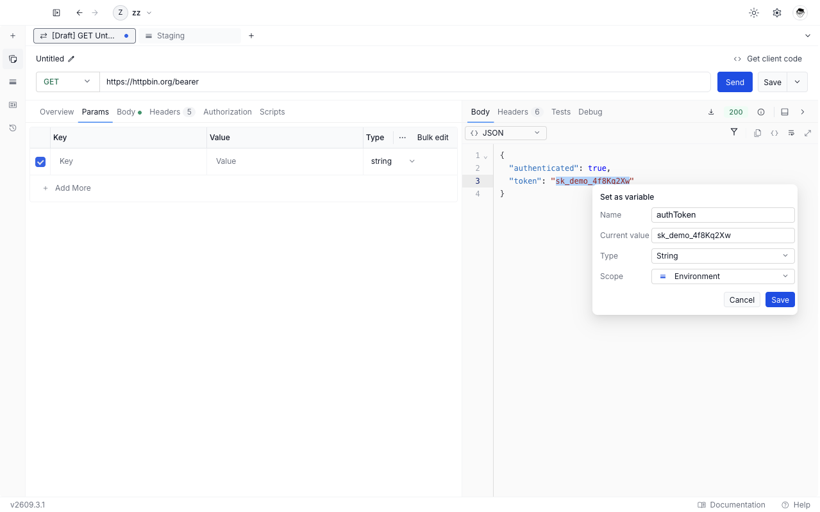Open the Overview request tab
This screenshot has height=512, width=820.
coord(56,112)
